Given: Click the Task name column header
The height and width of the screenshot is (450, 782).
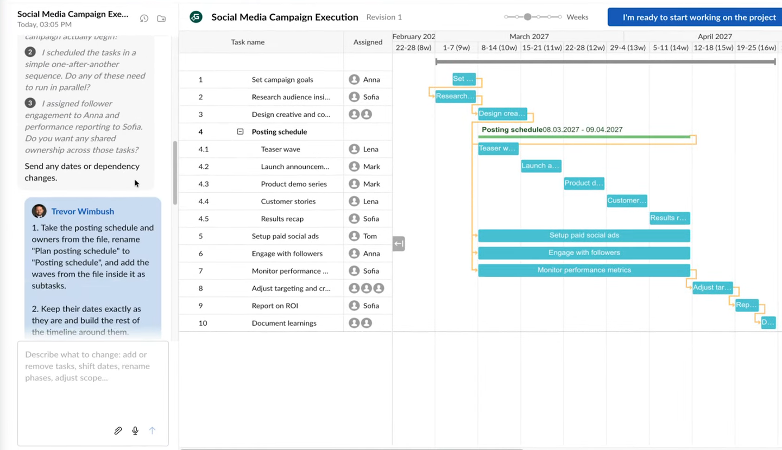Looking at the screenshot, I should (x=248, y=42).
